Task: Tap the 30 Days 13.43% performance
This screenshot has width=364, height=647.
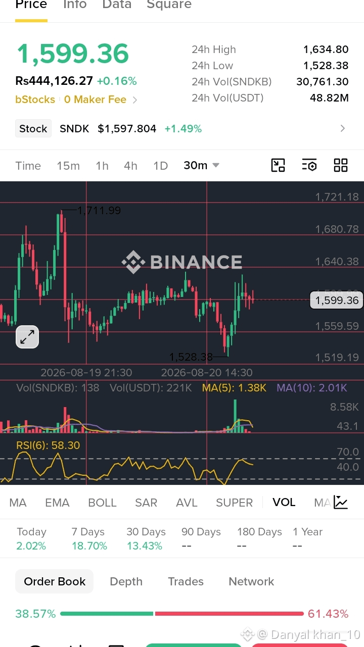Action: (146, 538)
